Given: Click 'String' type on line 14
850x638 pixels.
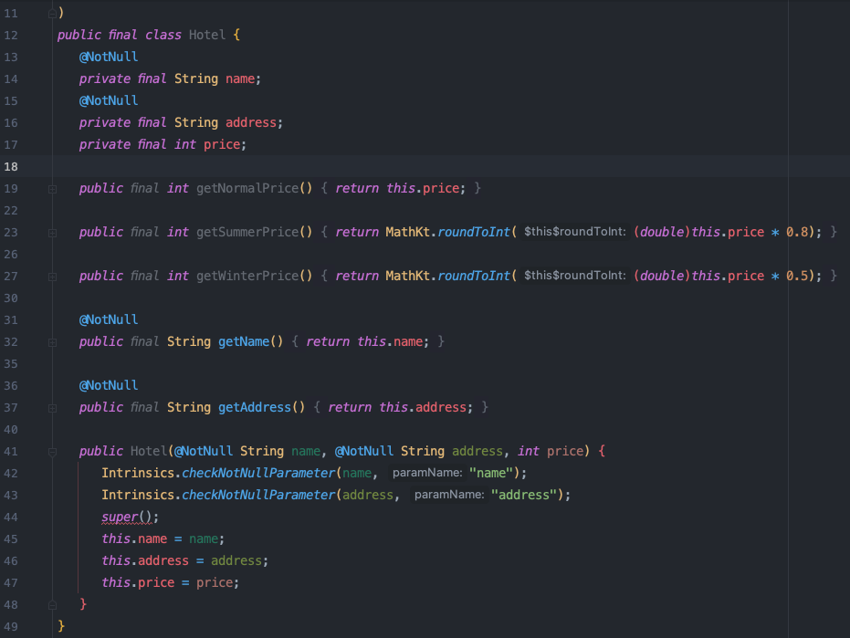Looking at the screenshot, I should pyautogui.click(x=196, y=79).
